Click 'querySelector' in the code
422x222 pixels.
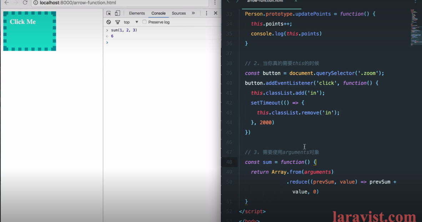click(335, 73)
